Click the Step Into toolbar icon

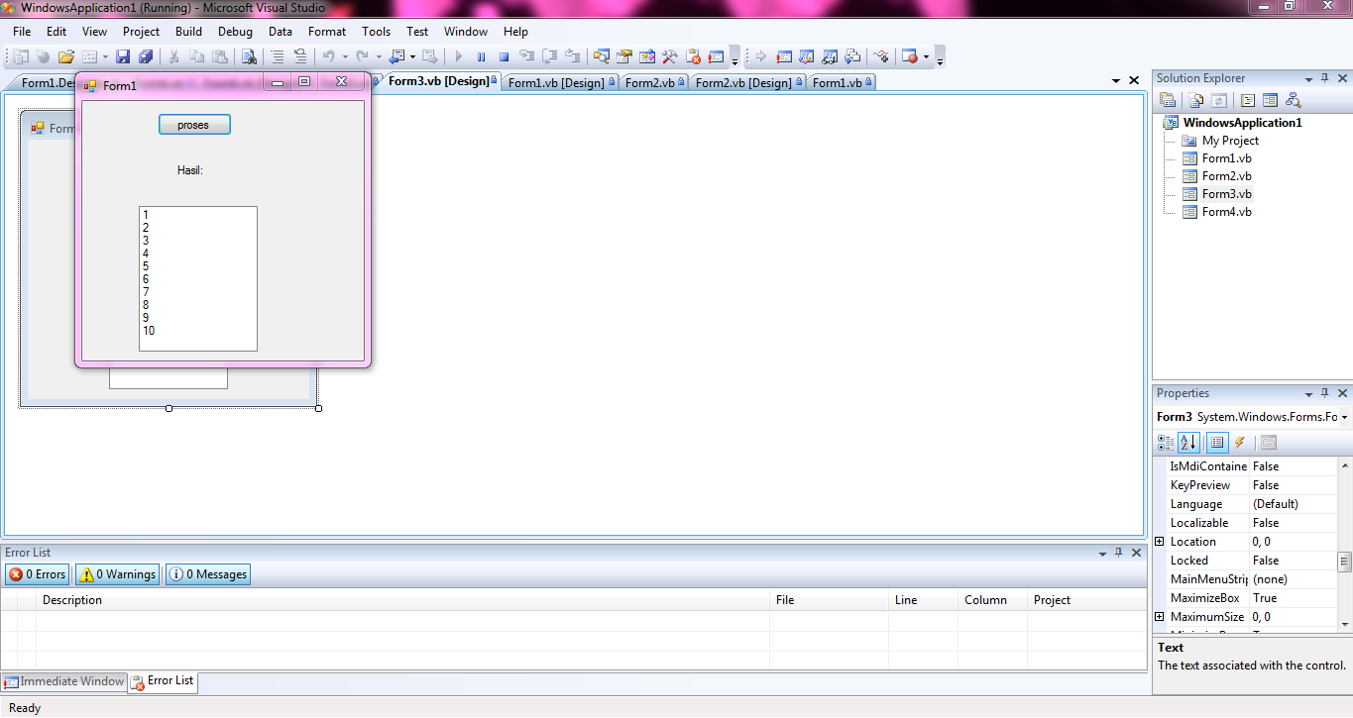[528, 56]
